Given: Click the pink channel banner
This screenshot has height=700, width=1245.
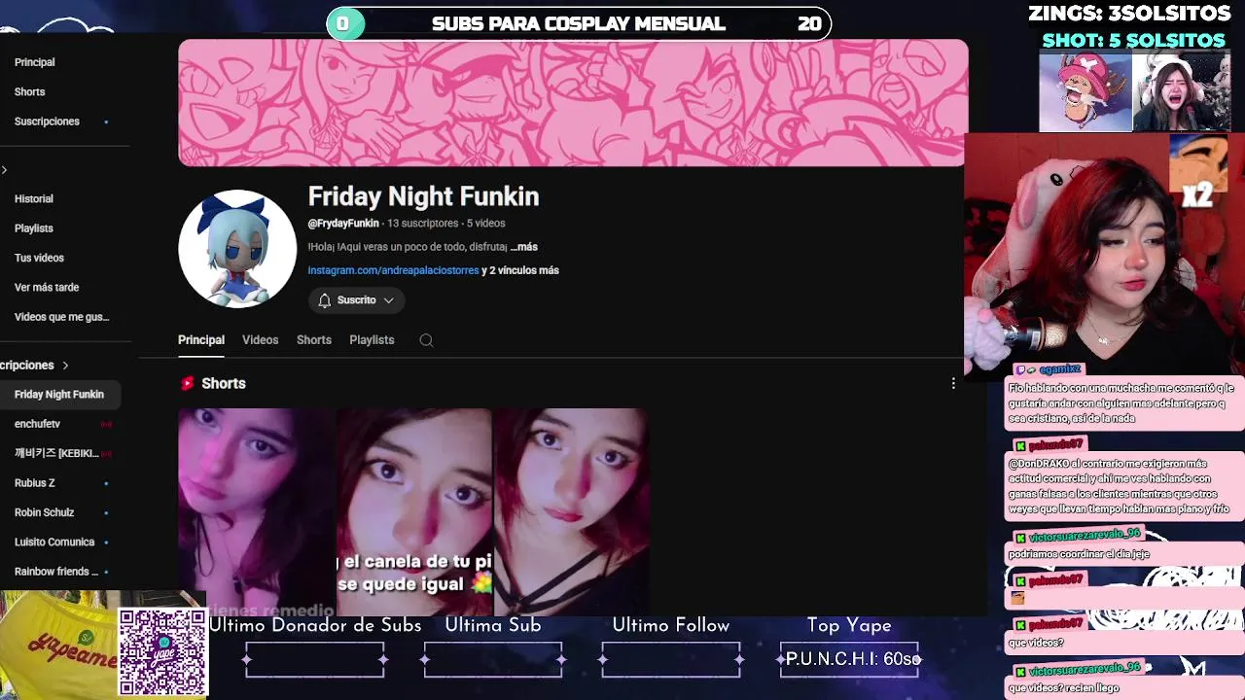Looking at the screenshot, I should (x=573, y=103).
